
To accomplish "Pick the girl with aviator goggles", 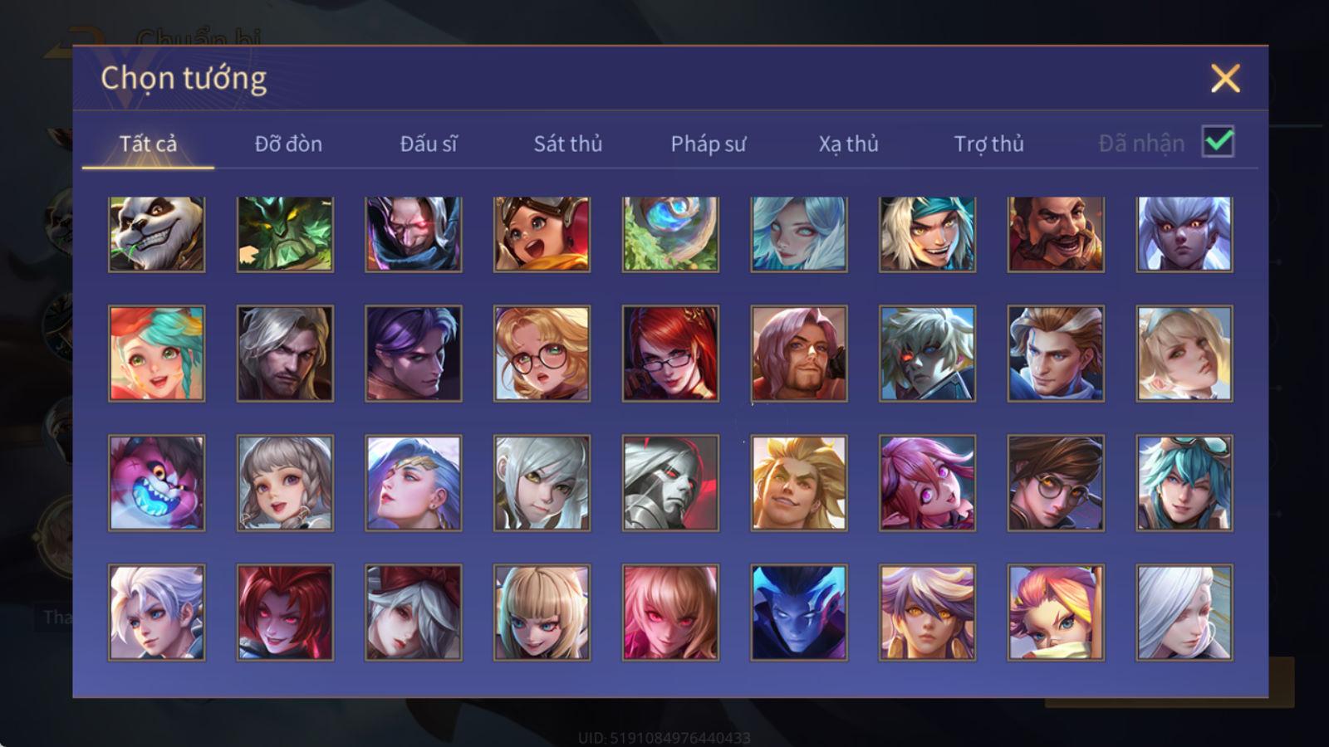I will 542,234.
